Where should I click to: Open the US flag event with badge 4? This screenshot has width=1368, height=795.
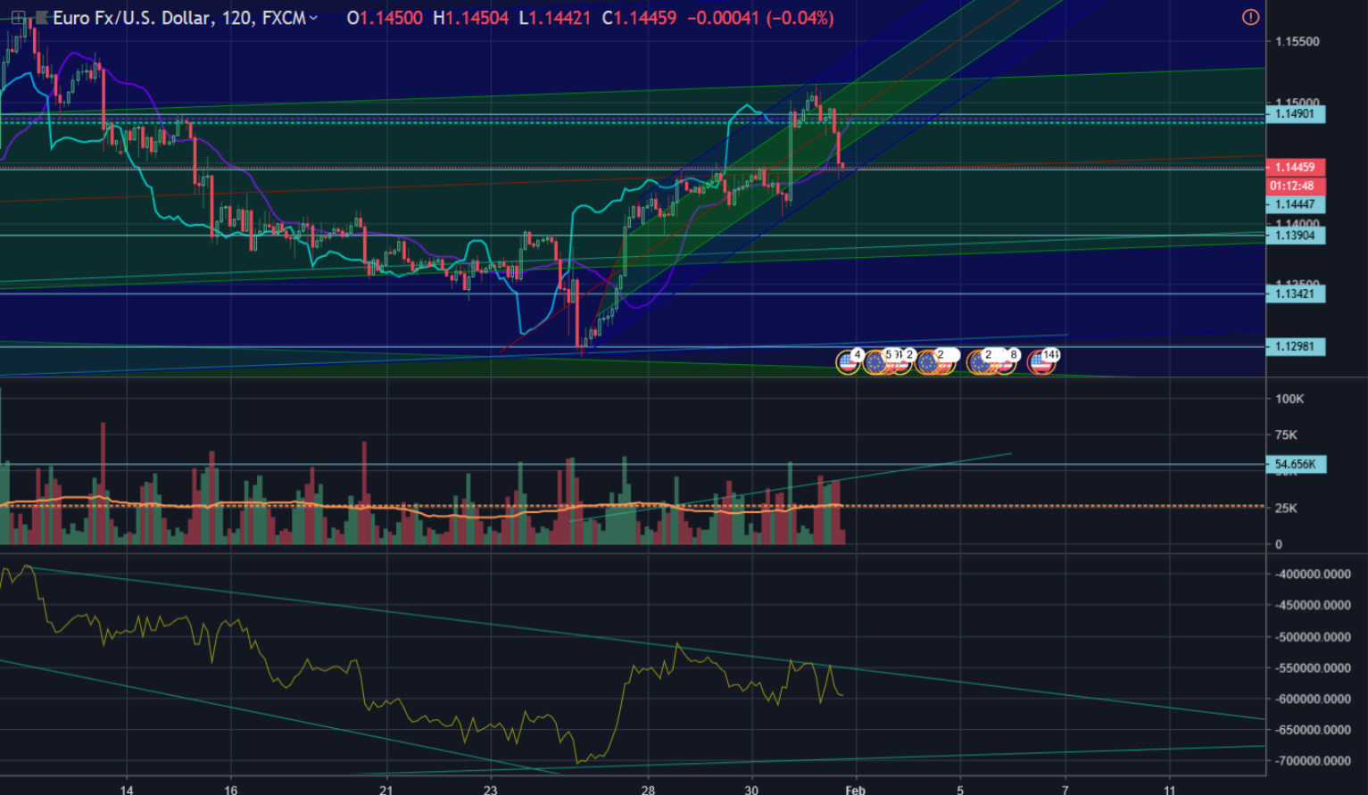coord(848,361)
